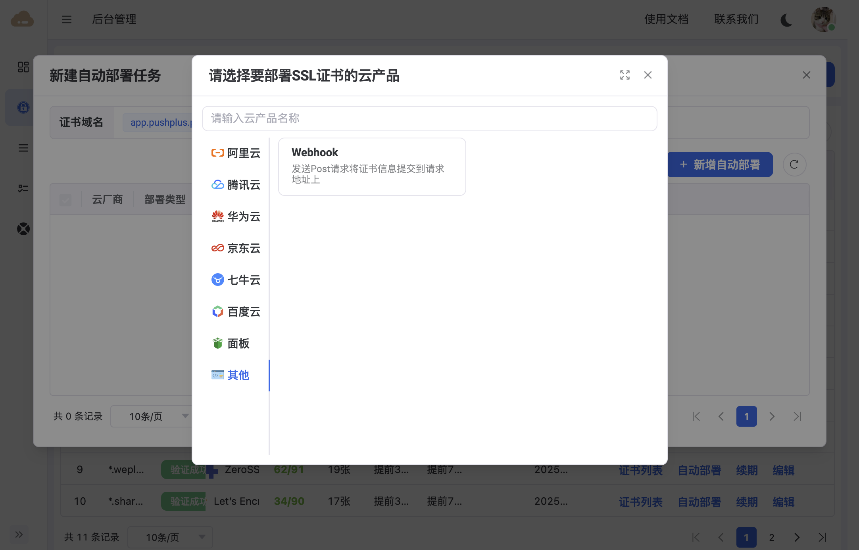Click the 34/90 value in row 10

click(x=289, y=501)
